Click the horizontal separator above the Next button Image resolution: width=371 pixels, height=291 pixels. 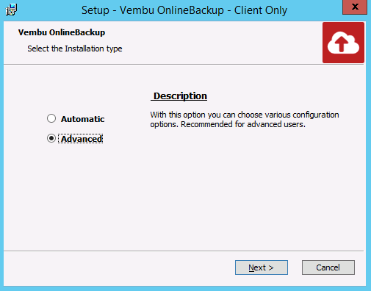pos(184,251)
